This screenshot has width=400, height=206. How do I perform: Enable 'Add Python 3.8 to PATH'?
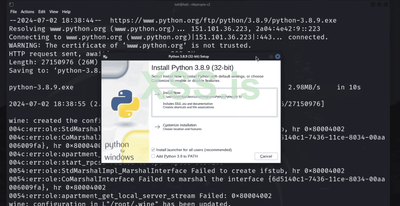(x=153, y=156)
